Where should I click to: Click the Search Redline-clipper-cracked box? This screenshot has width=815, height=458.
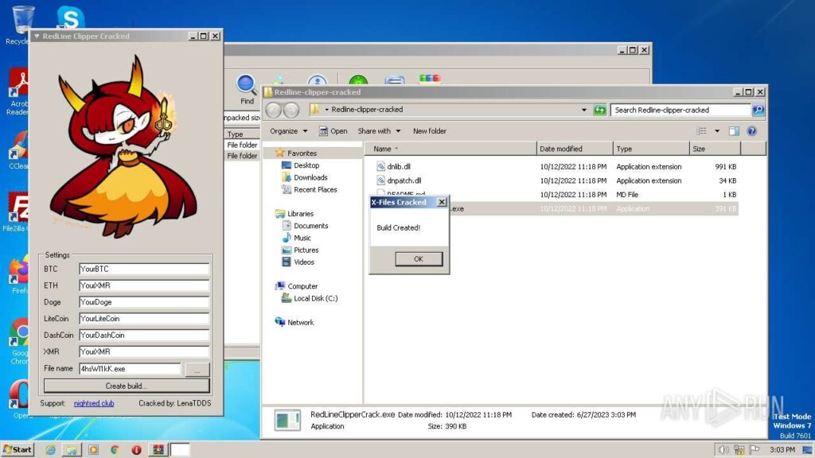coord(680,110)
